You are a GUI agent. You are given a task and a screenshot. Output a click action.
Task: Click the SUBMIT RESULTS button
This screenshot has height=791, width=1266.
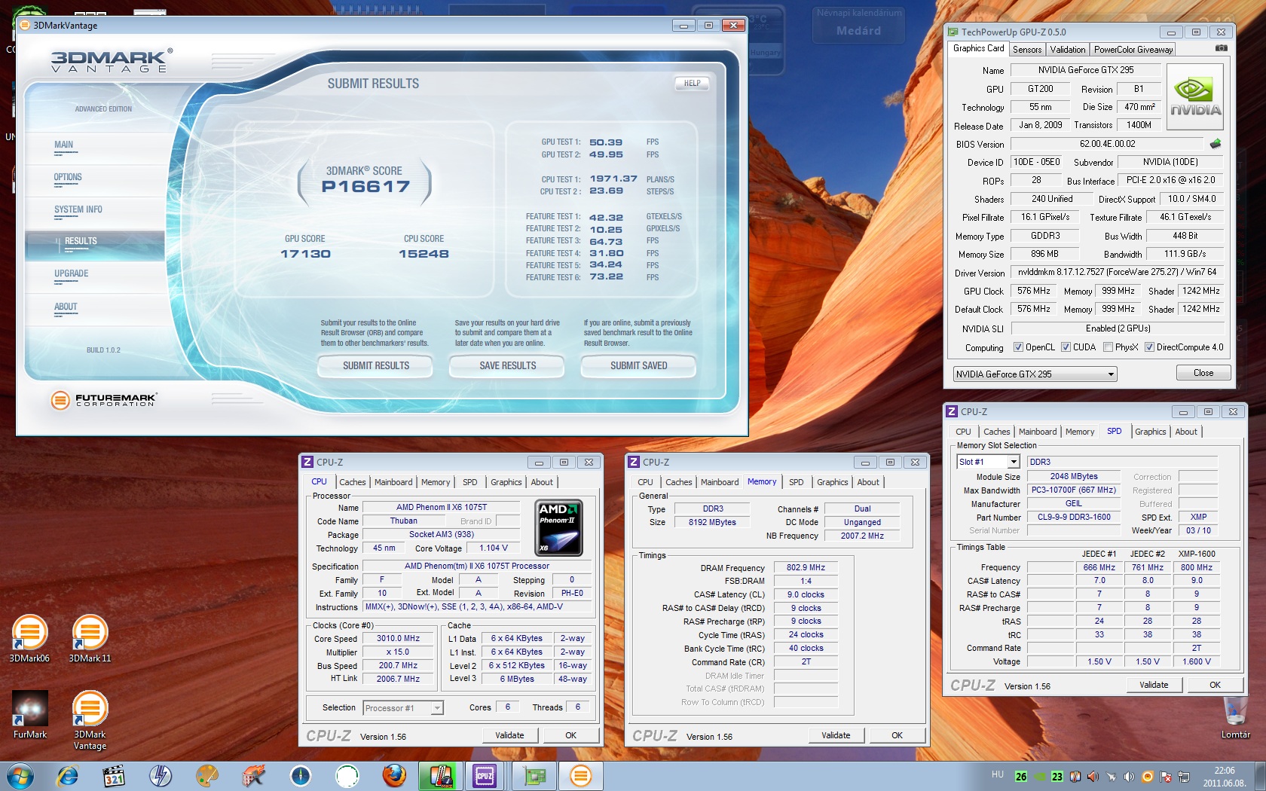(x=375, y=366)
